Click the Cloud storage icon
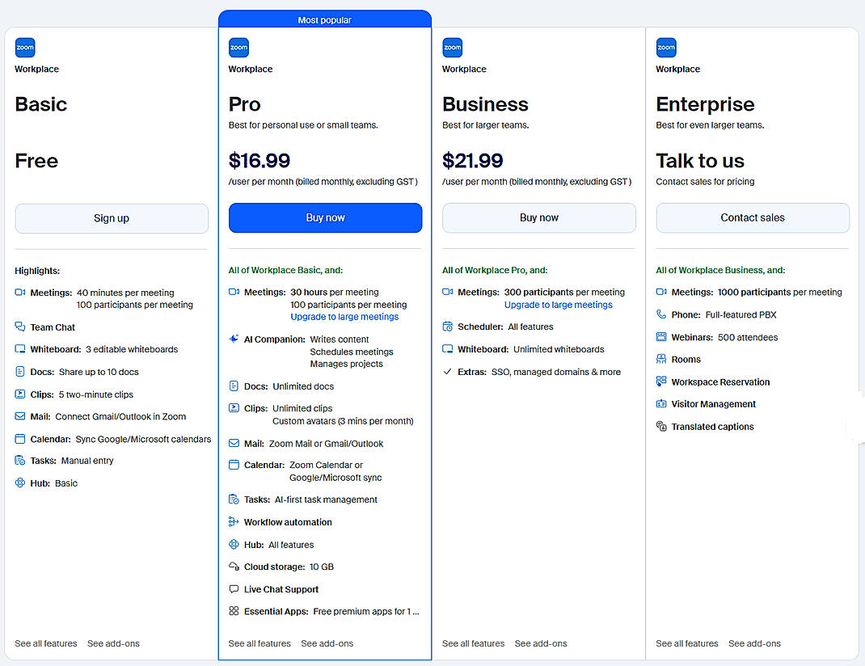Screen dimensions: 865x666 (234, 567)
